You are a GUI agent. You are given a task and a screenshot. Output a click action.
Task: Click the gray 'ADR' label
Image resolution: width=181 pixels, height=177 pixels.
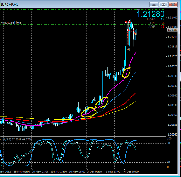(152, 27)
